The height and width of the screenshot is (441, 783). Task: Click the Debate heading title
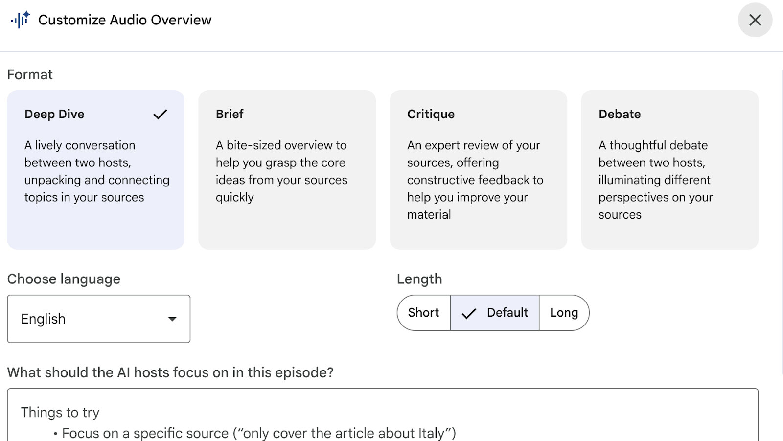(x=620, y=114)
